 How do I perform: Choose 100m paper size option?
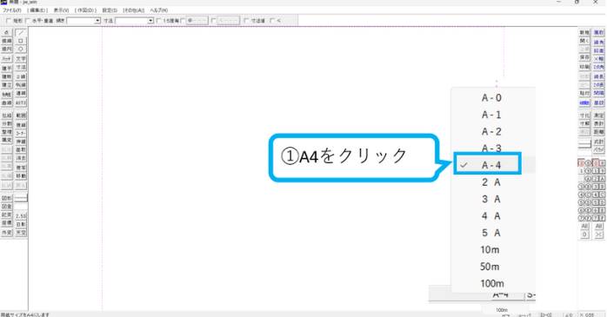[491, 283]
